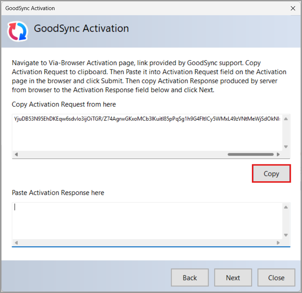Viewport: 302px width, 293px height.
Task: Click the down arrow of Activation Request scrollbar
Action: point(286,147)
